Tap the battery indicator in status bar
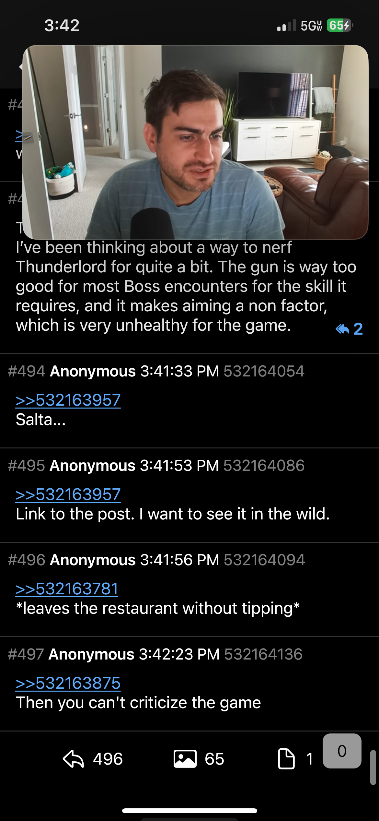This screenshot has width=379, height=821. 340,25
